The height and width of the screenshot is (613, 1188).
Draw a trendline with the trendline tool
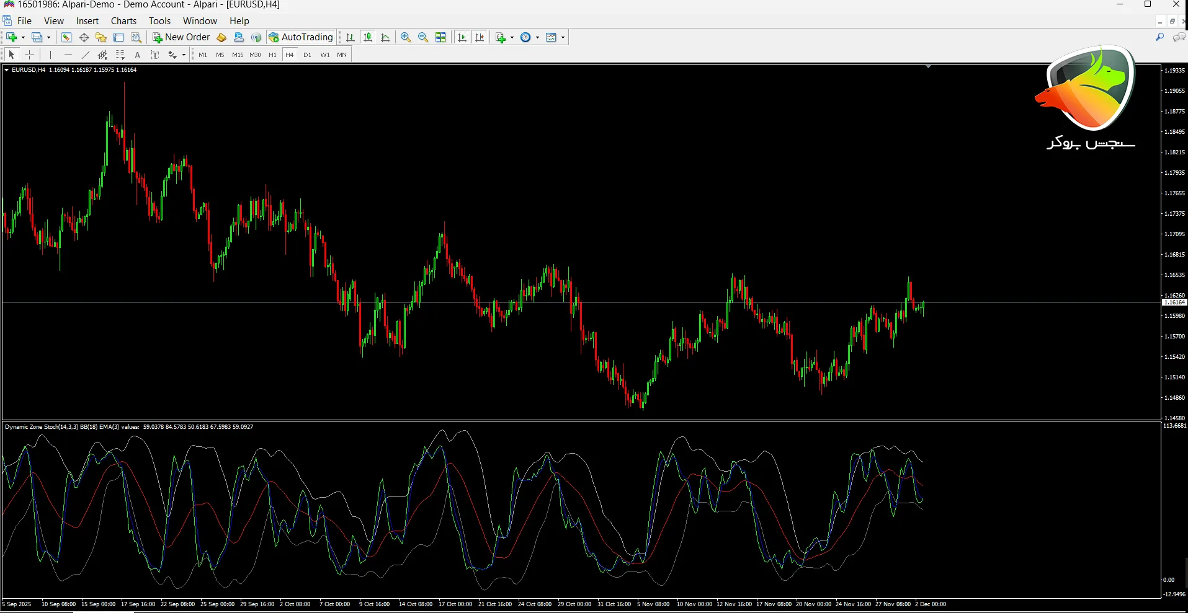coord(86,55)
